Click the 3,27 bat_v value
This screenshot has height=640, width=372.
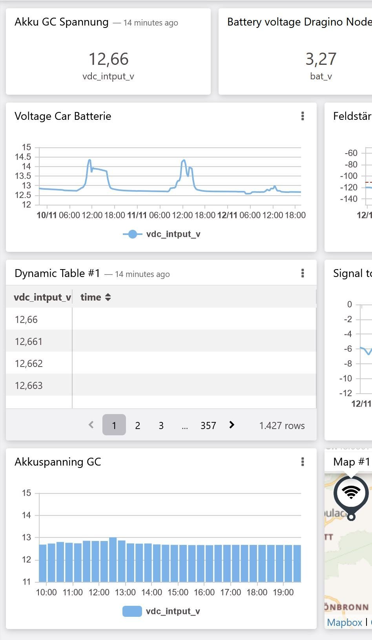(321, 59)
